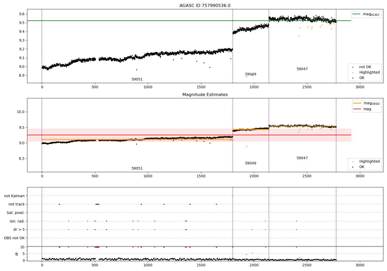
Task: Click the "Magnitude Estimates" plot title
Action: 205,95
